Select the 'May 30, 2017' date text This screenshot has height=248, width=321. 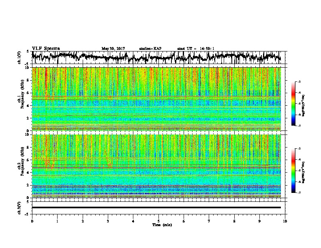pos(113,49)
